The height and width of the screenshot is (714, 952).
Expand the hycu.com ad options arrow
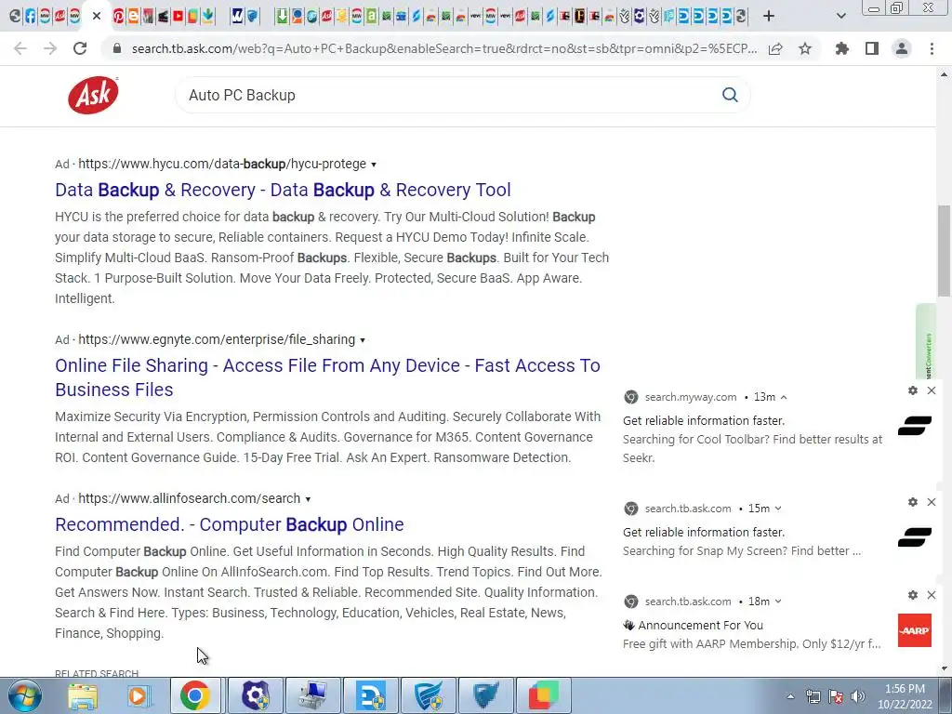pos(374,165)
